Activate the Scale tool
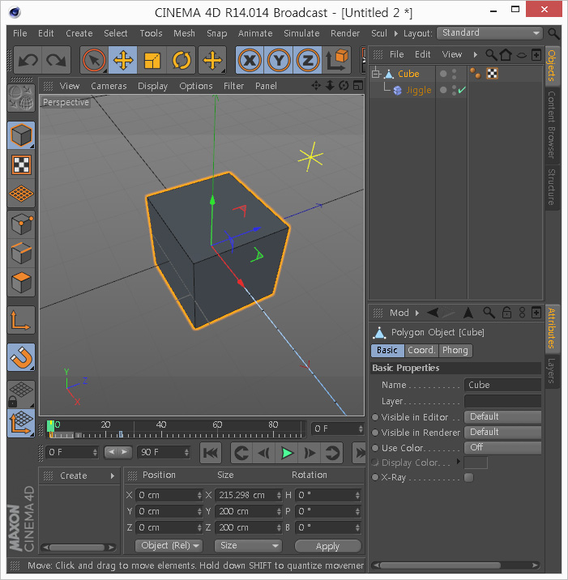The width and height of the screenshot is (568, 580). coord(152,60)
